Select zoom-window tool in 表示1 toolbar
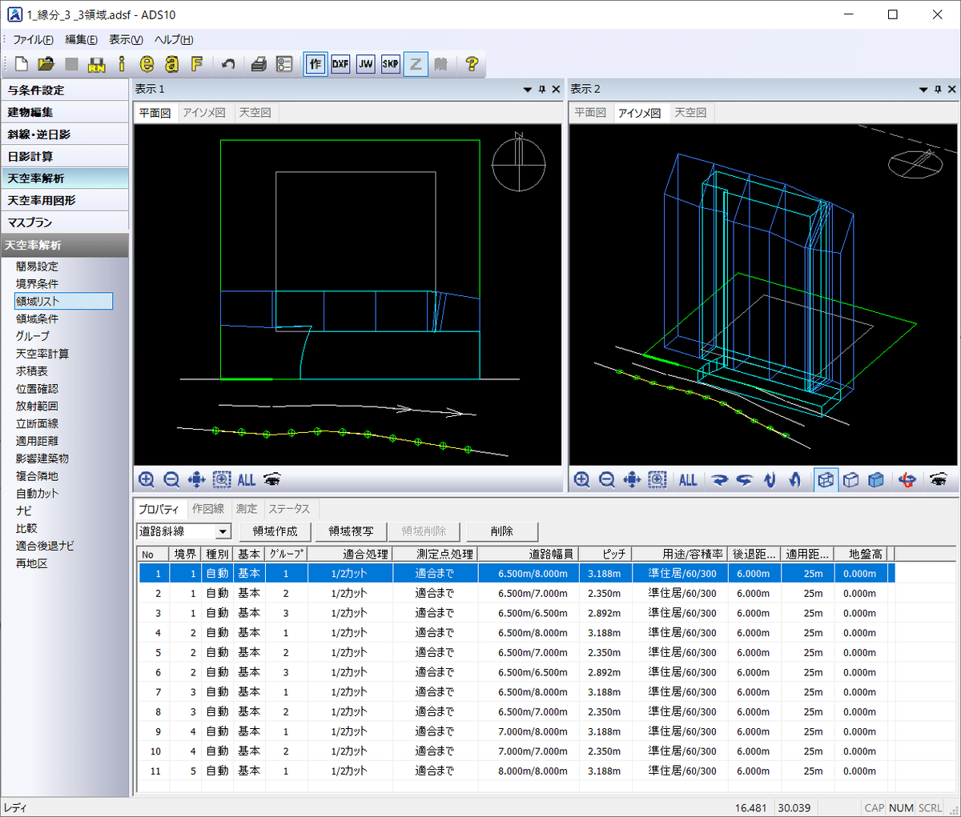Viewport: 961px width, 817px height. pyautogui.click(x=222, y=479)
